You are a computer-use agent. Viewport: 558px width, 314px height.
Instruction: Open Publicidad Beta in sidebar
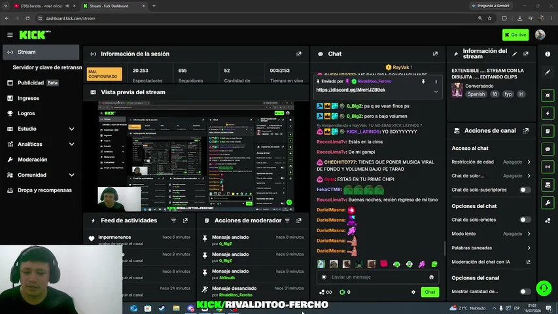point(41,82)
